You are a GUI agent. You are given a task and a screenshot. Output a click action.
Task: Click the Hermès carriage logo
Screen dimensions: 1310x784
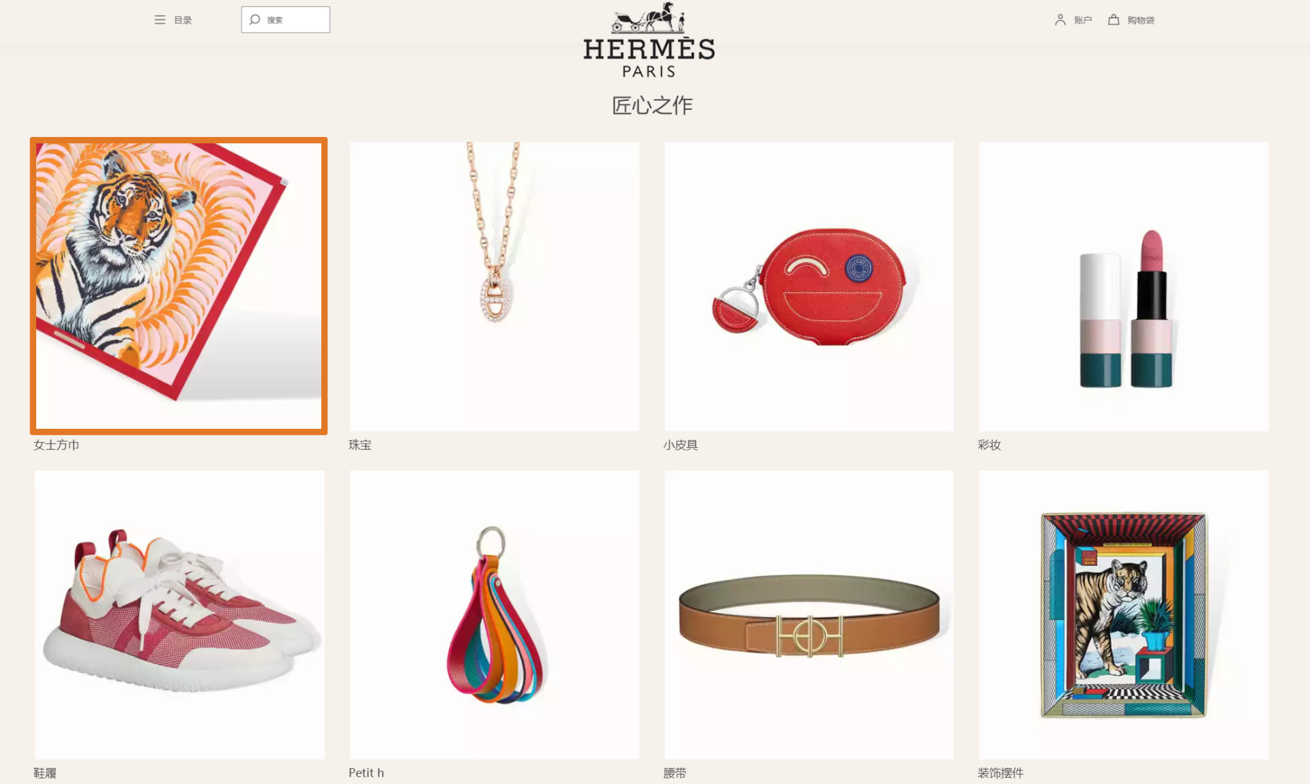(649, 40)
